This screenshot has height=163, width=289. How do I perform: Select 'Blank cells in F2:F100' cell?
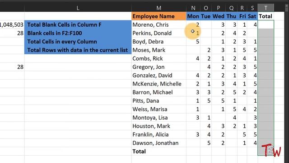pos(78,33)
